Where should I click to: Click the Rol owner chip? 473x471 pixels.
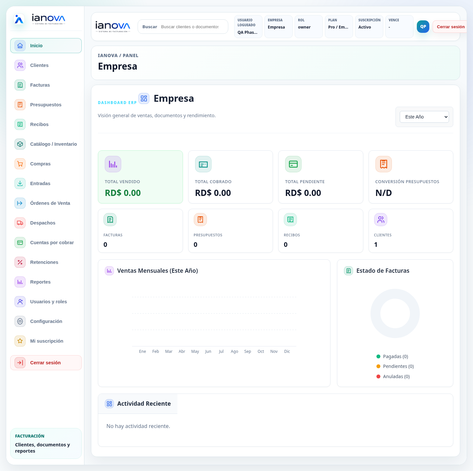(309, 27)
